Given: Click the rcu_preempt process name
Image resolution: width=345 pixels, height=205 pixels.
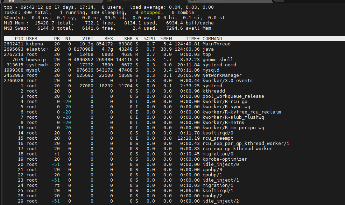Looking at the screenshot, I should point(218,138).
